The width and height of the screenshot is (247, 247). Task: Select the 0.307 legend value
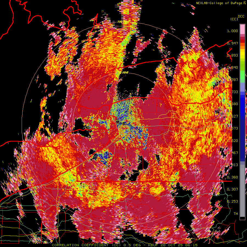click(x=232, y=189)
